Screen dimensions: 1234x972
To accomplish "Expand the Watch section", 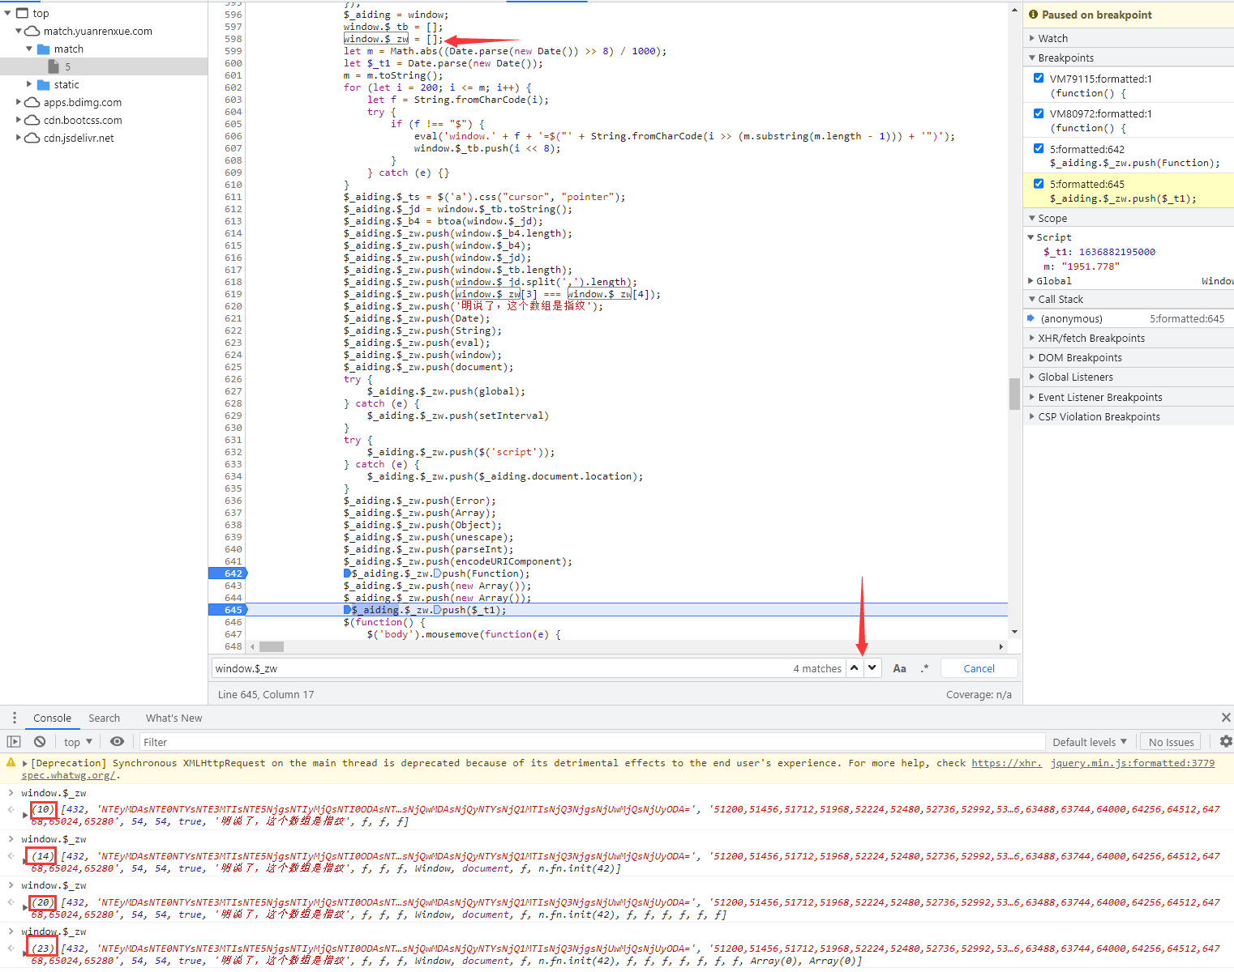I will click(1052, 38).
